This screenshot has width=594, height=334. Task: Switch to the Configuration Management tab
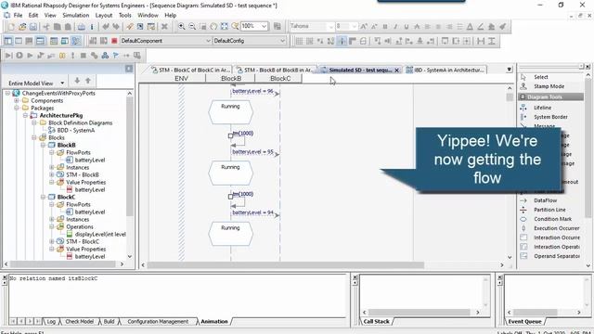pyautogui.click(x=158, y=322)
